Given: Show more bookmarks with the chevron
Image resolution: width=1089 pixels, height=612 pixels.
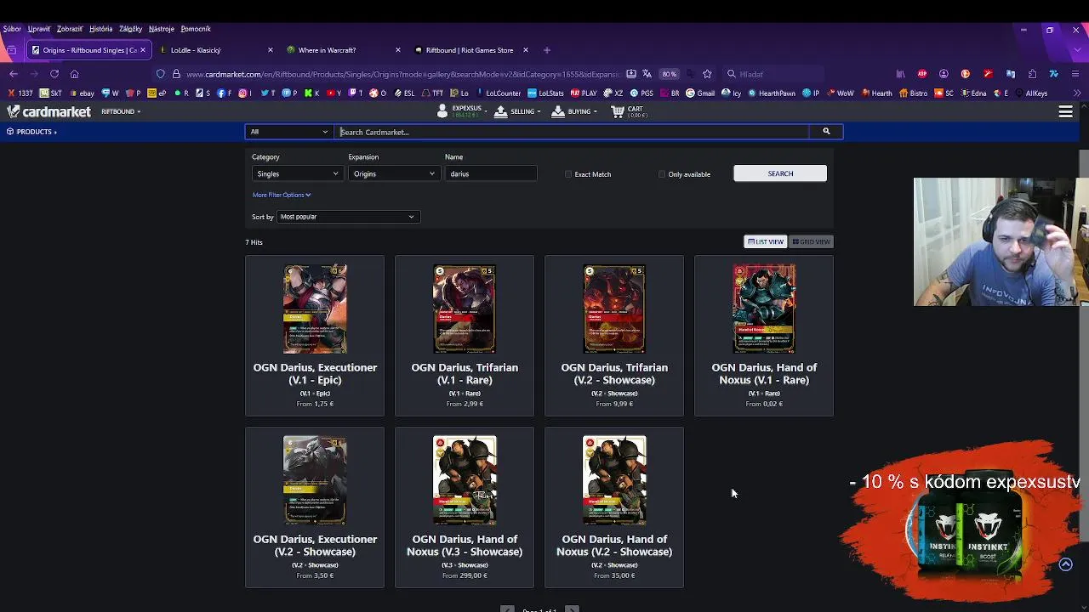Looking at the screenshot, I should pyautogui.click(x=1076, y=93).
